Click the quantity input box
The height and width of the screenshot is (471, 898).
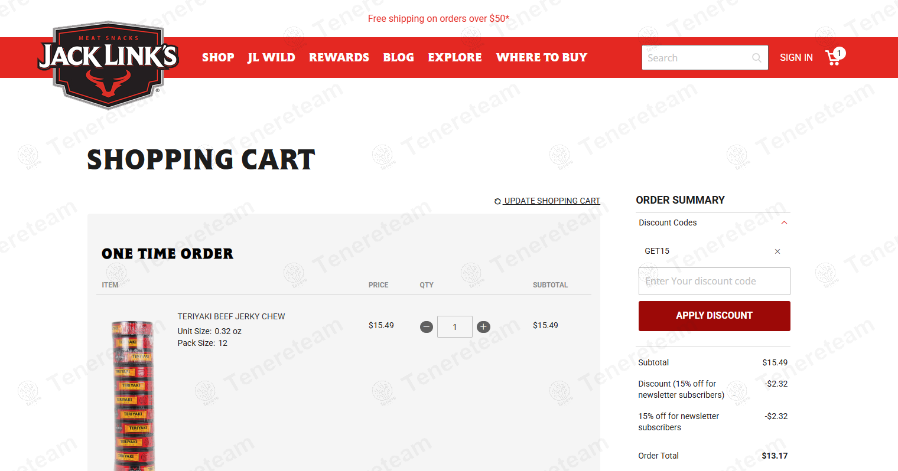(x=455, y=326)
